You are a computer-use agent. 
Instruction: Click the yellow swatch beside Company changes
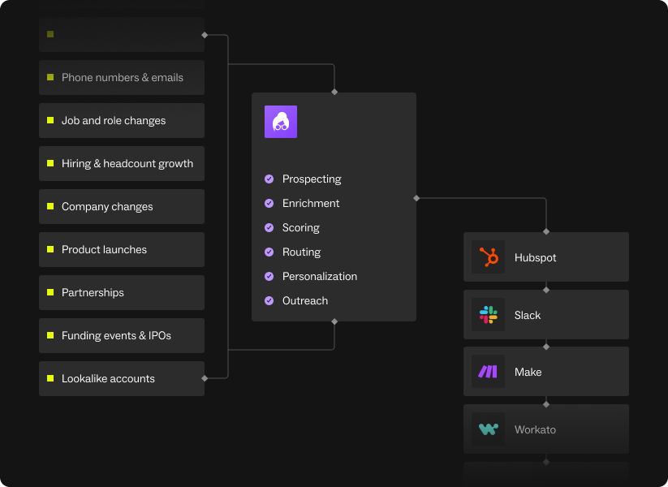tap(50, 206)
